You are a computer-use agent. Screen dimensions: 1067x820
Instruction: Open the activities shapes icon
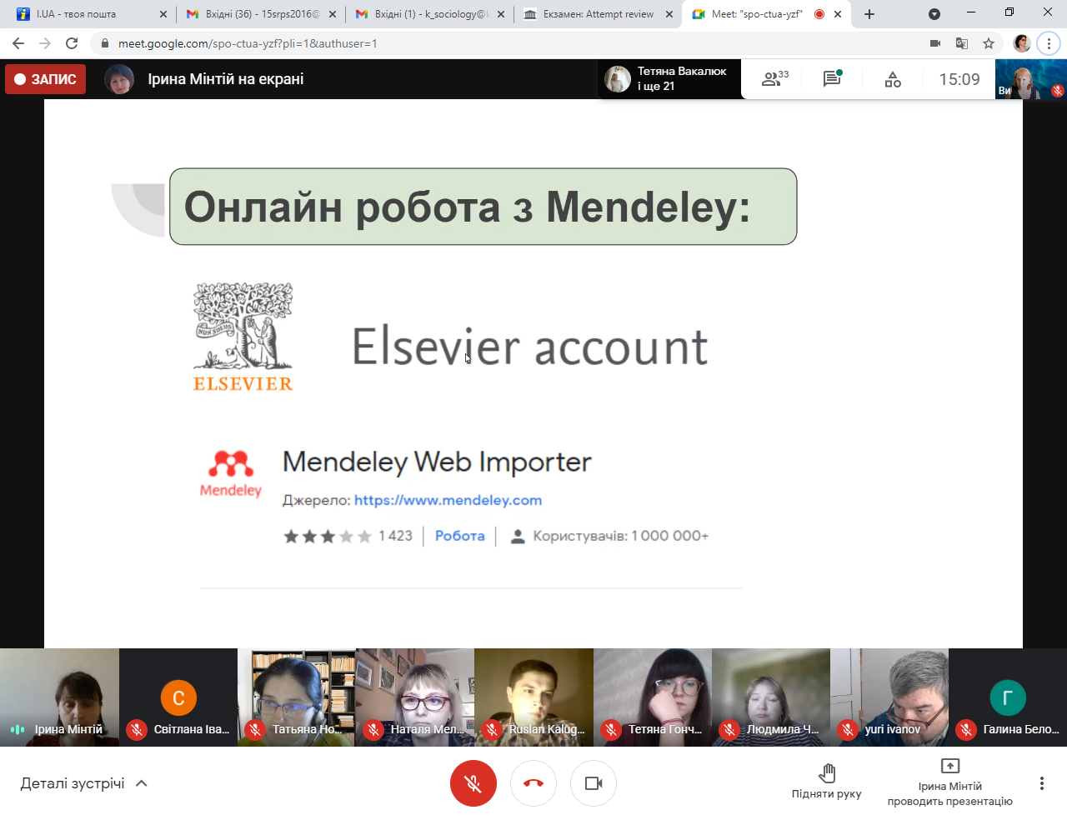[893, 79]
